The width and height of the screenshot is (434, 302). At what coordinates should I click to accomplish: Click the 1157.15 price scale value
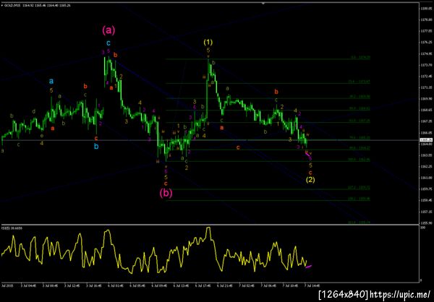[427, 211]
